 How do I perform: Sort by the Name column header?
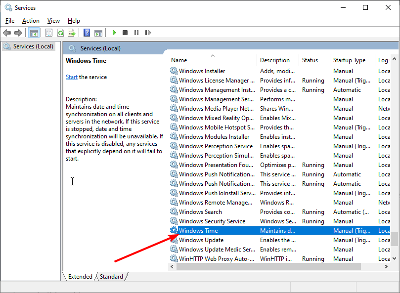[213, 60]
